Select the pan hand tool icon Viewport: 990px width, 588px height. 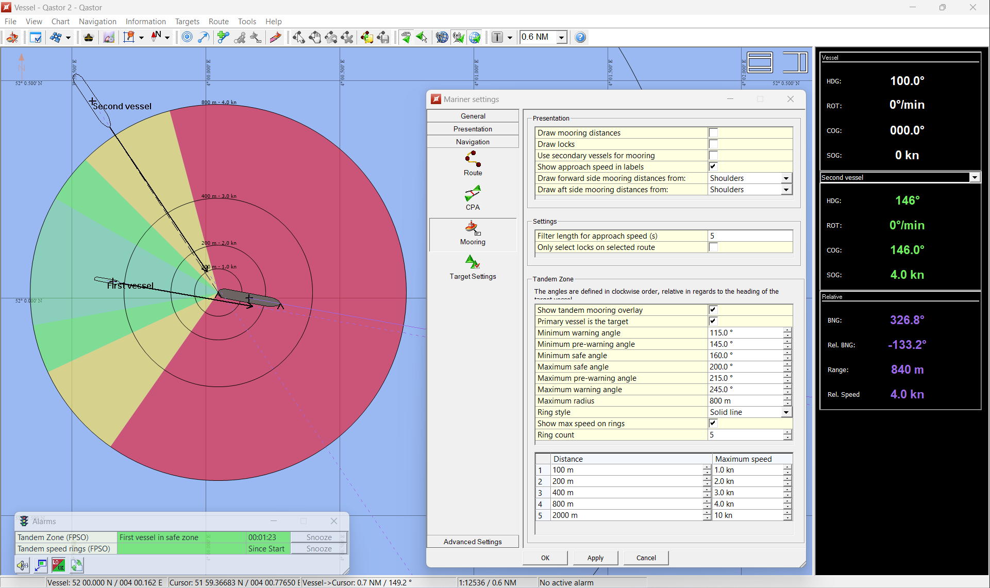coord(315,37)
